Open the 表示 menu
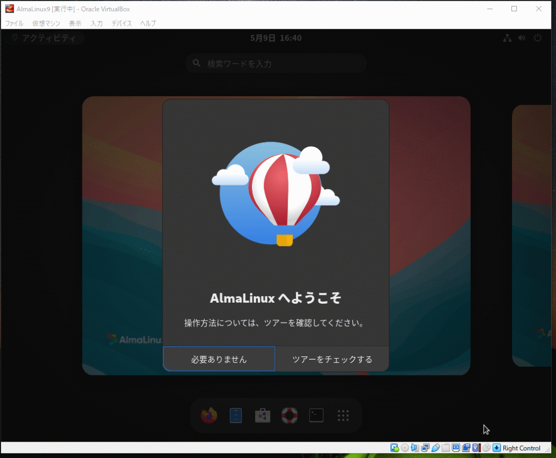Screen dimensions: 556x458 75,23
